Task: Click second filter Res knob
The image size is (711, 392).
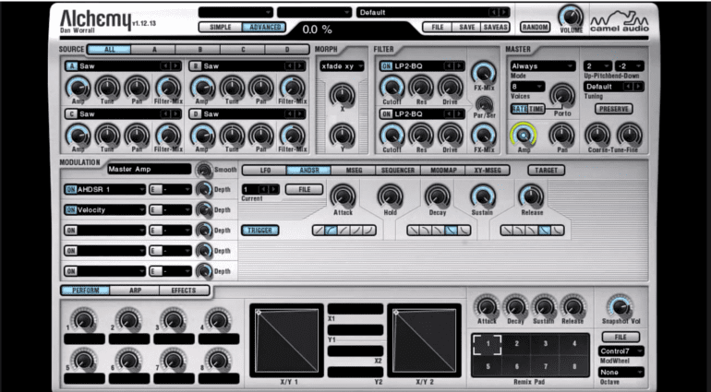Action: click(421, 135)
